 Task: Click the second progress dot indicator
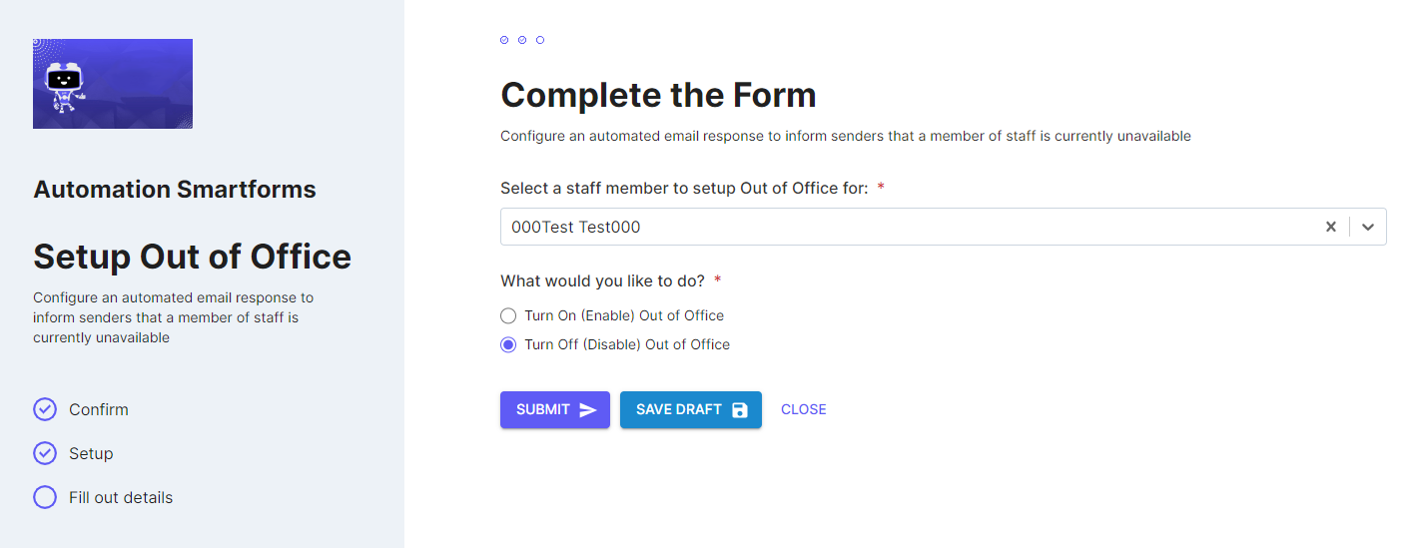coord(522,40)
